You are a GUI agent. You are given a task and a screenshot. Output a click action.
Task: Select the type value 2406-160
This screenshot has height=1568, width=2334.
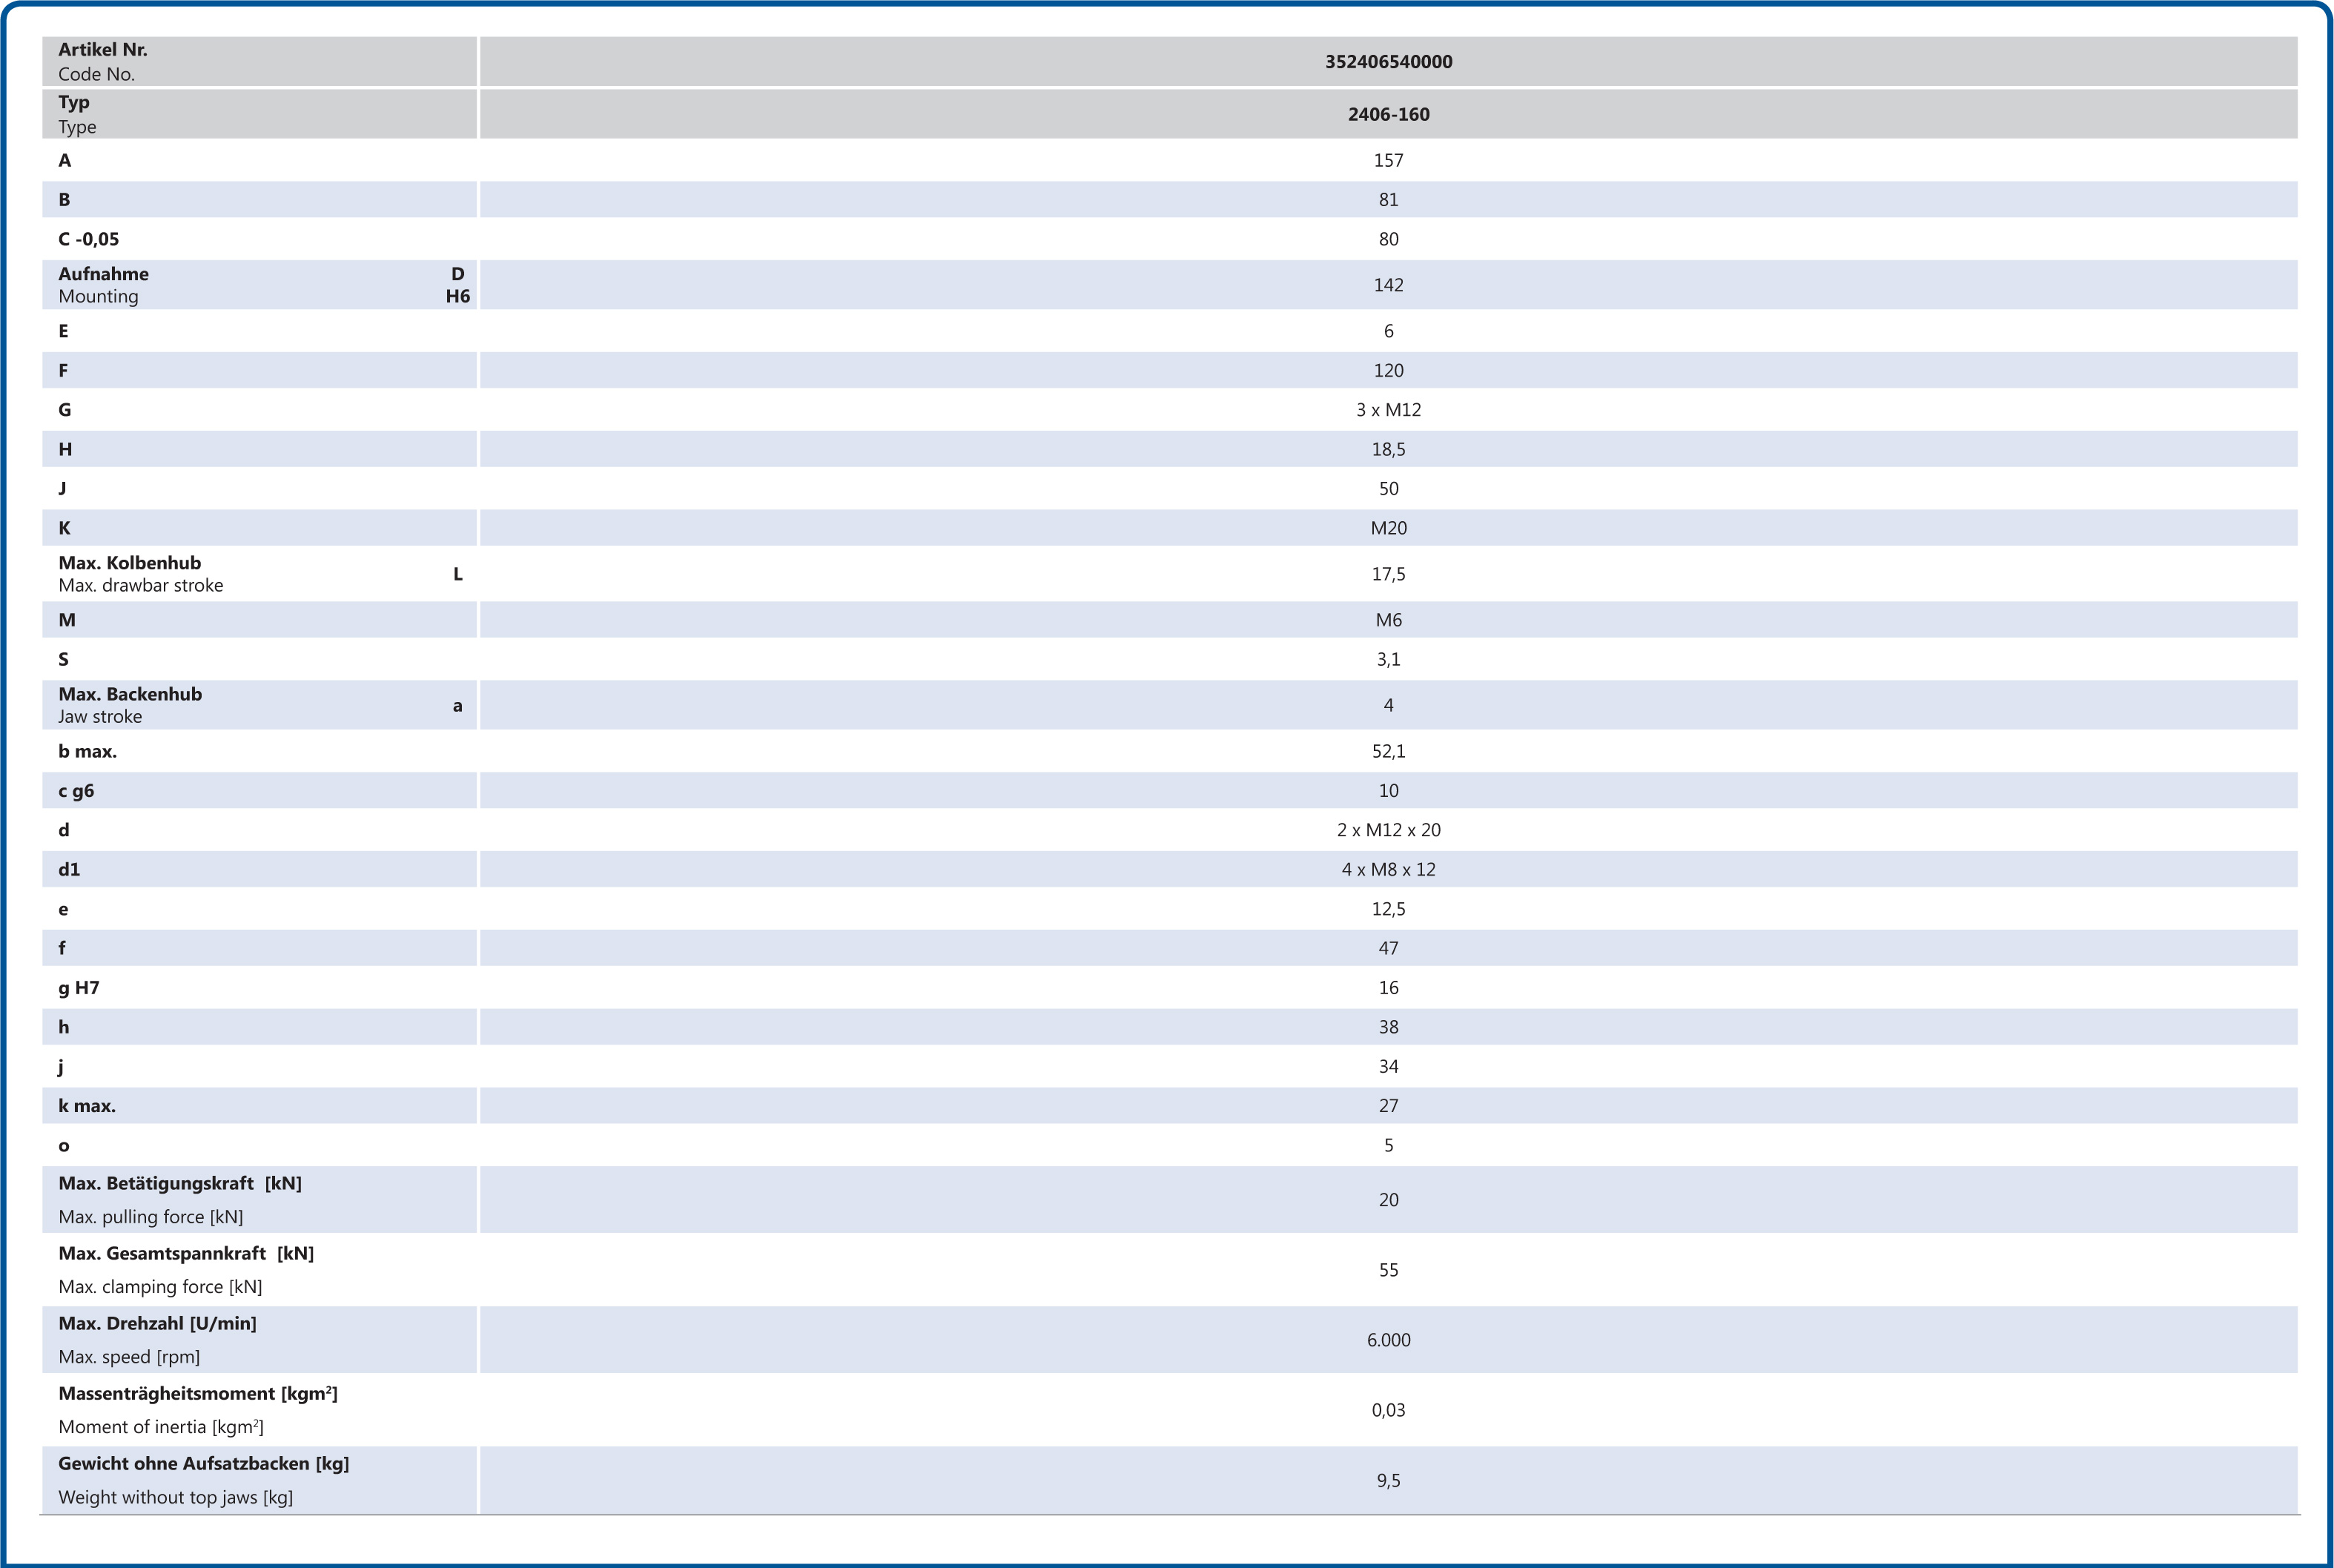(x=1388, y=115)
